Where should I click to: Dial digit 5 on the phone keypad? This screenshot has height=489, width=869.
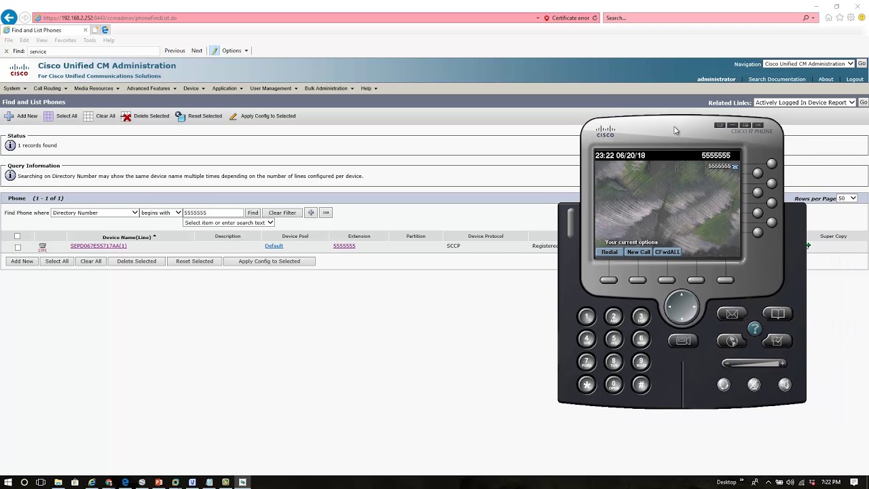[614, 340]
